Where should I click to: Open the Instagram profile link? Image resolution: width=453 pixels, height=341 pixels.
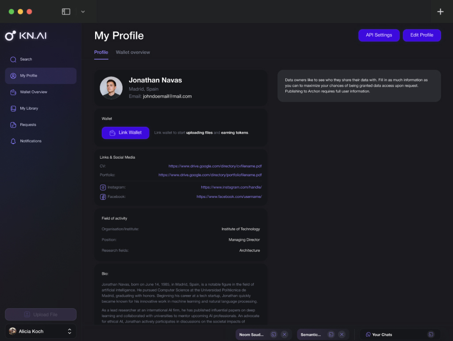(231, 187)
